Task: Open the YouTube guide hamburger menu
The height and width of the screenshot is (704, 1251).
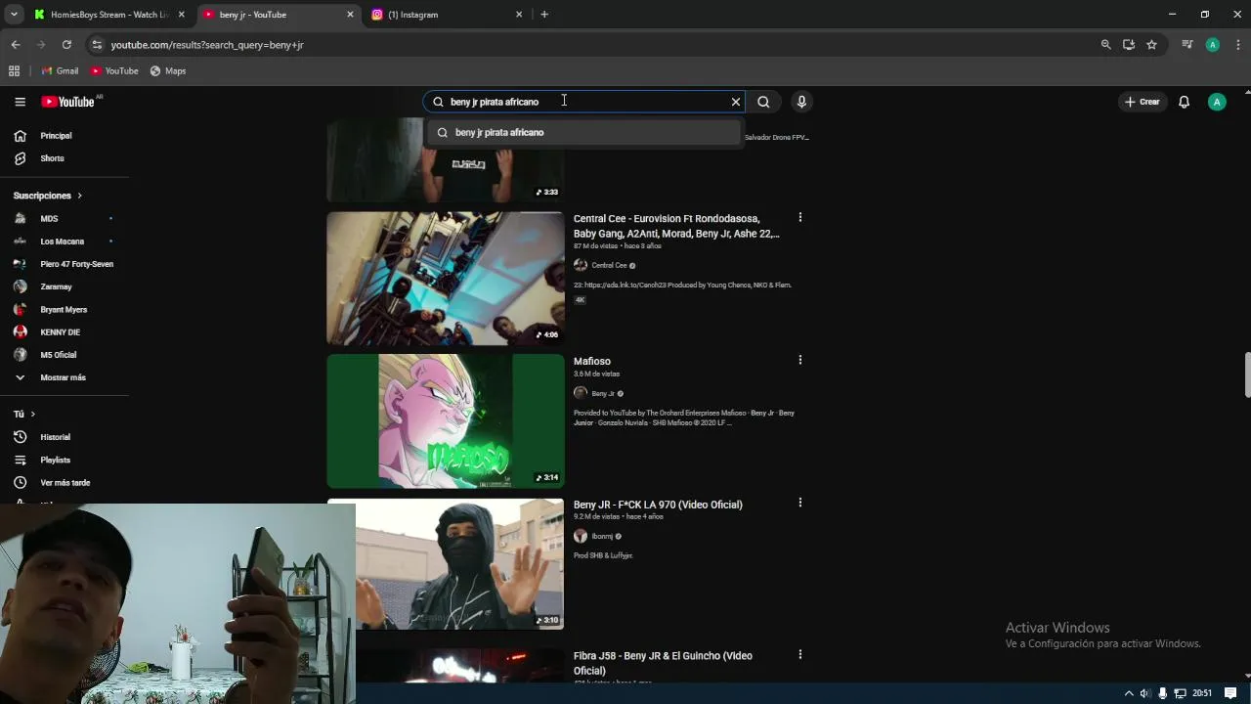Action: point(20,102)
